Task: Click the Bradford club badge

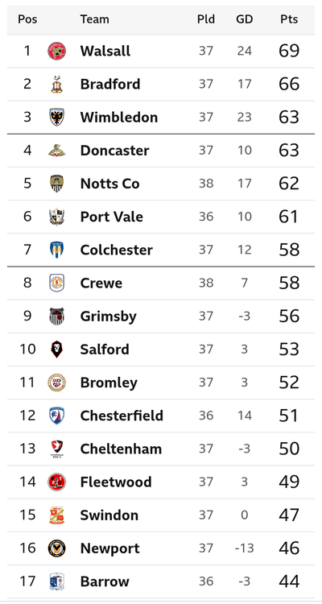Action: tap(56, 84)
